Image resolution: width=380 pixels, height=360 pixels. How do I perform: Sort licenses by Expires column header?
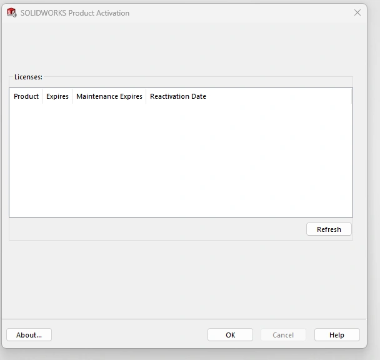tap(57, 96)
